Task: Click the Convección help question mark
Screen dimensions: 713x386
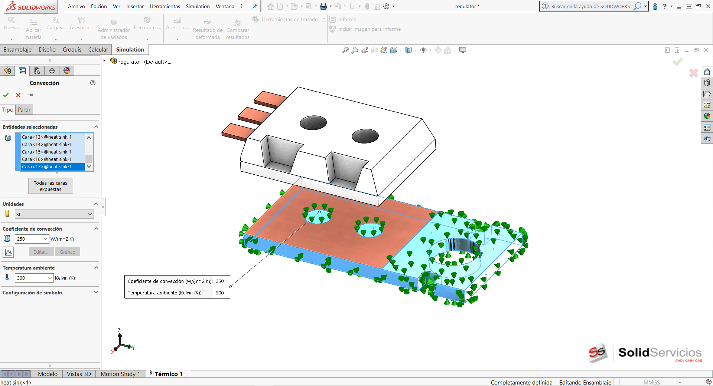Action: pos(93,83)
